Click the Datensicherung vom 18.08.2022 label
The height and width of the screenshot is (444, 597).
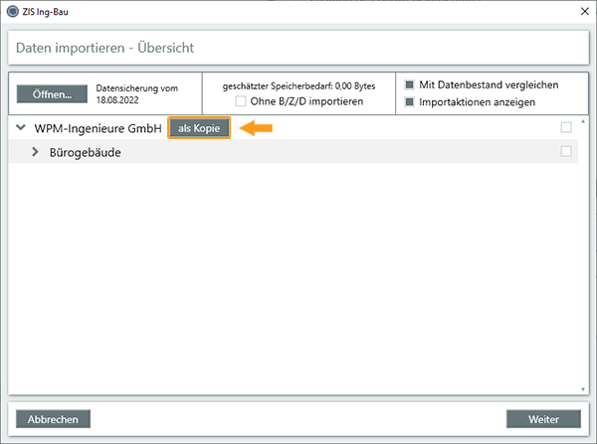point(136,94)
